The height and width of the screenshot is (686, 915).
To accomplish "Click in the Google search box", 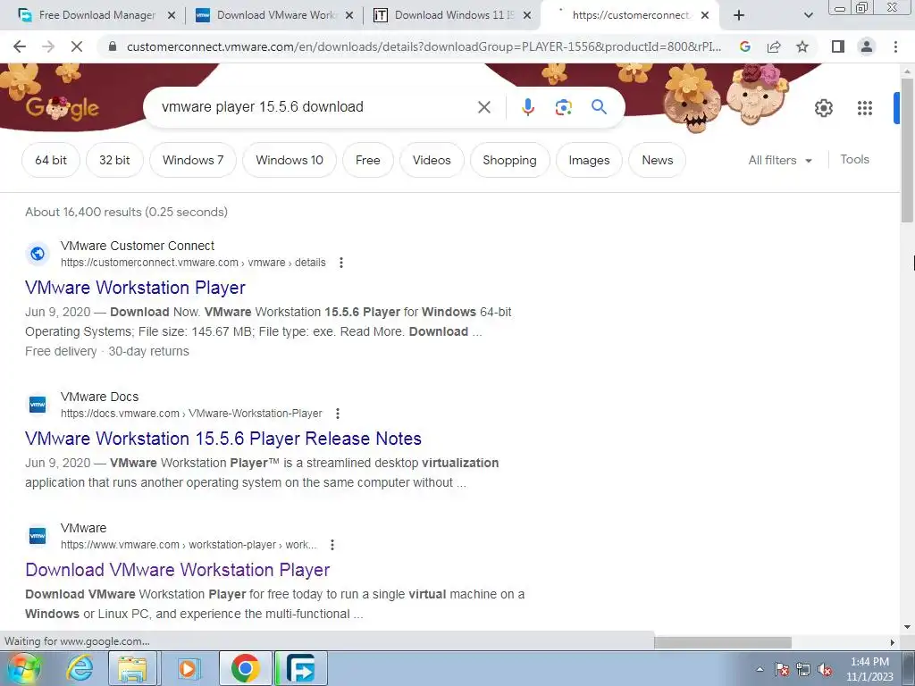I will click(x=315, y=107).
